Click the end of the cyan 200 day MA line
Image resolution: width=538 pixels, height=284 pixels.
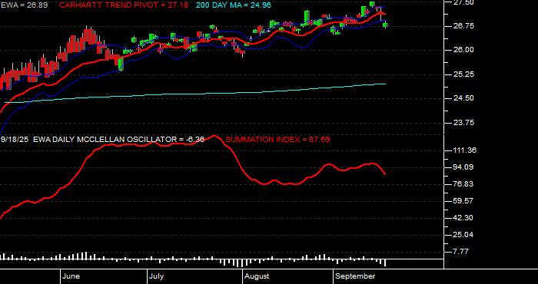coord(386,84)
